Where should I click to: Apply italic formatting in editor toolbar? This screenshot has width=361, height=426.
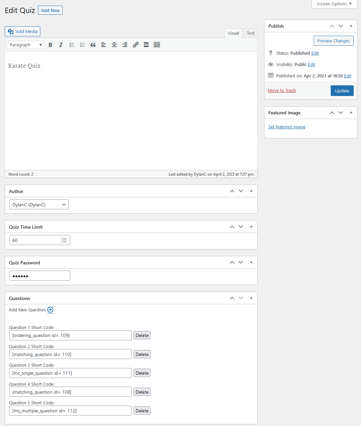[61, 45]
